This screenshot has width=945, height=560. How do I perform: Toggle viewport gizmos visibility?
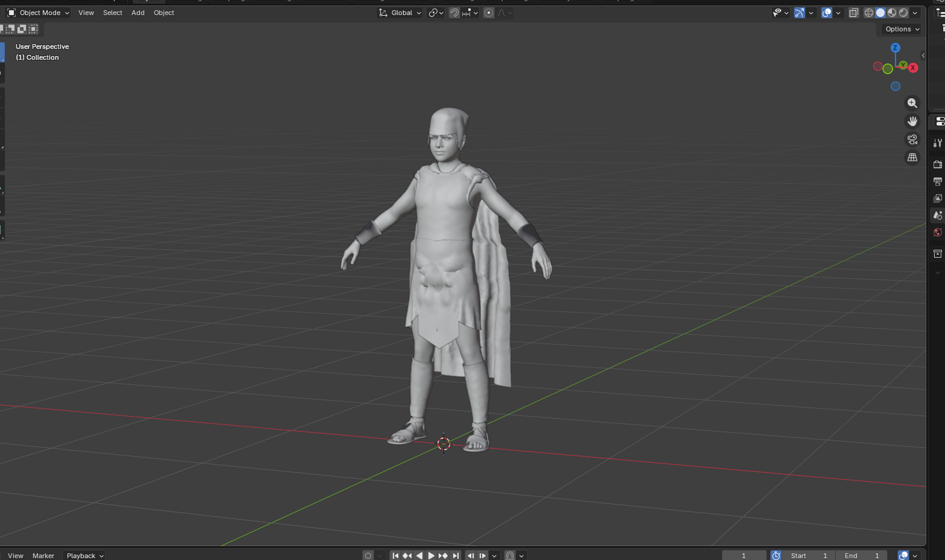coord(799,13)
